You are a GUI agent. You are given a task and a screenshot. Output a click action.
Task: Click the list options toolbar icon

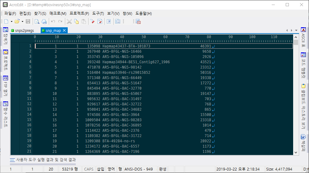tap(118, 21)
